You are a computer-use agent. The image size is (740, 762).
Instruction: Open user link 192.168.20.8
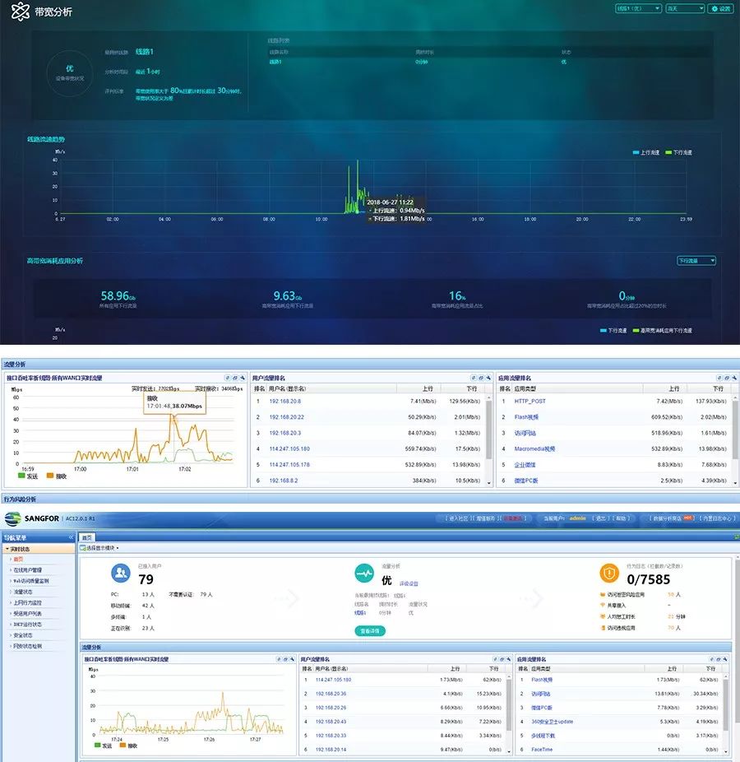[284, 402]
